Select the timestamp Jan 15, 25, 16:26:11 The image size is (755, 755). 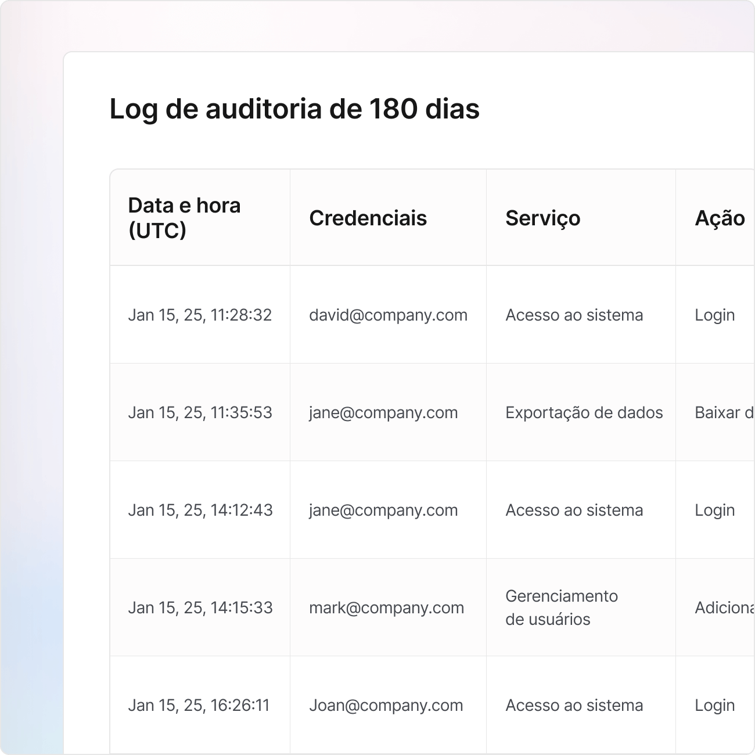[199, 705]
